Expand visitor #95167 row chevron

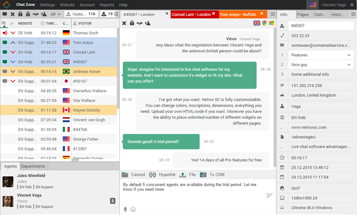[x=13, y=81]
